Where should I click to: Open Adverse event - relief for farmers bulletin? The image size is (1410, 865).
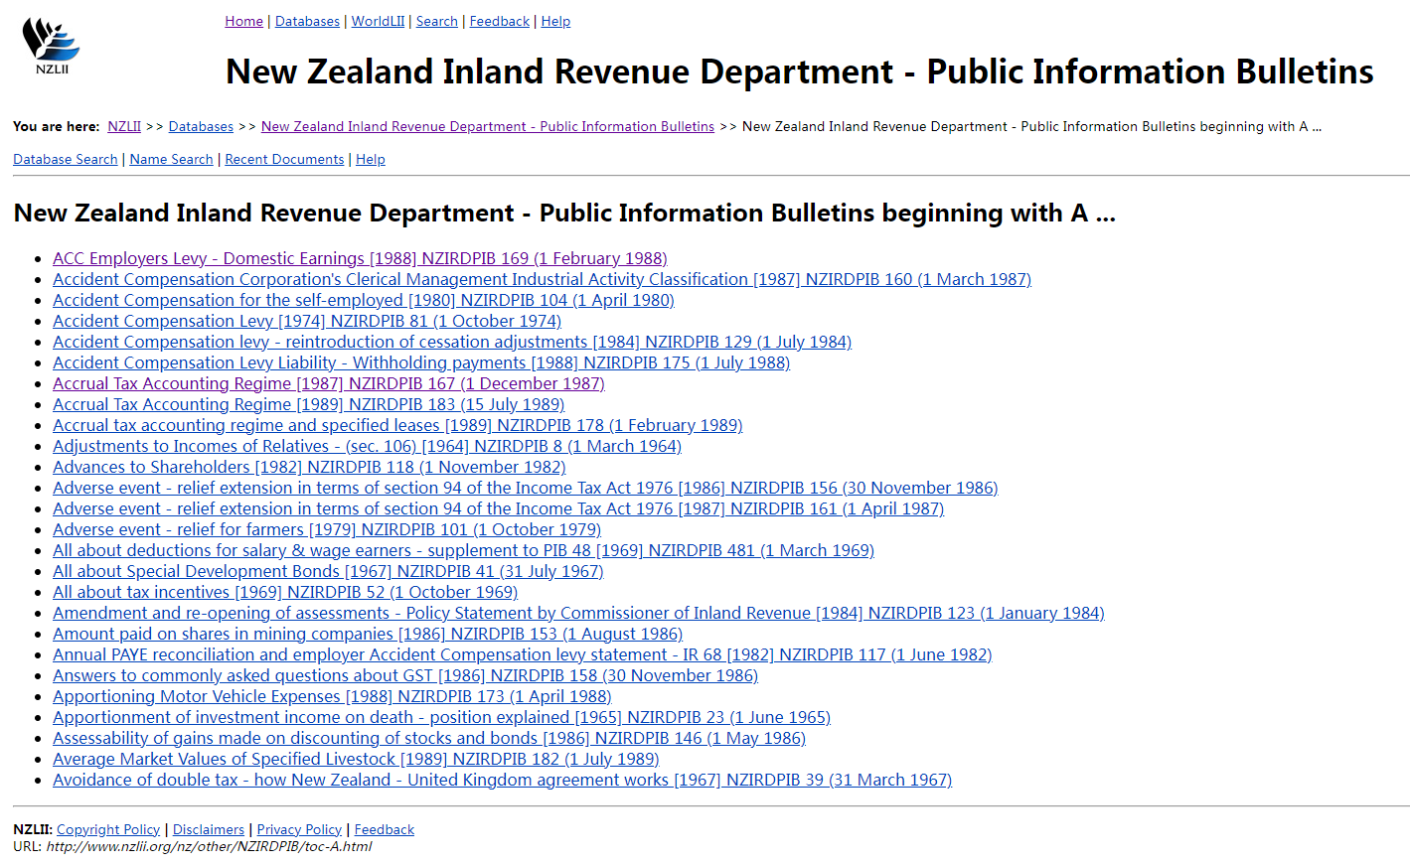click(327, 529)
